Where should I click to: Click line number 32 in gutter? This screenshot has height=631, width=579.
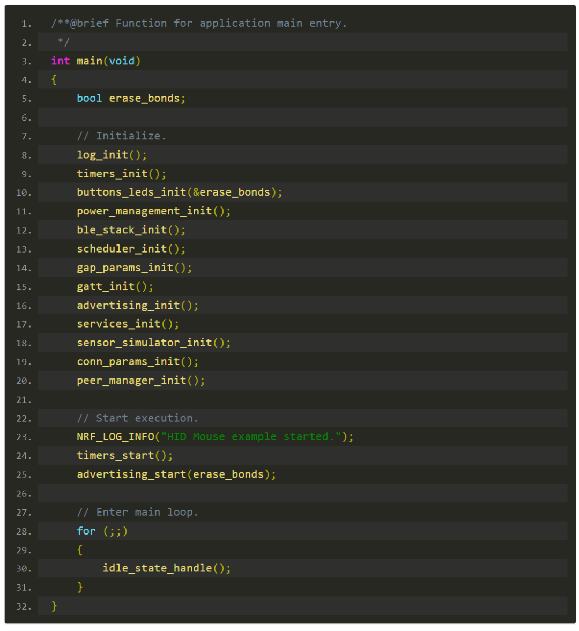click(x=24, y=606)
